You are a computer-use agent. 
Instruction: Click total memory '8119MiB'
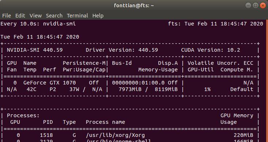pyautogui.click(x=166, y=89)
